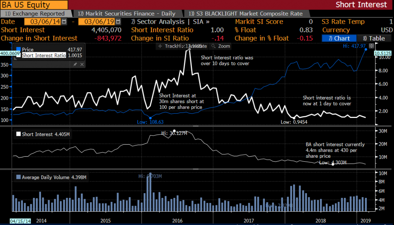Click the Average Daily Volume 4.398M legend
The height and width of the screenshot is (225, 394).
[x=54, y=177]
